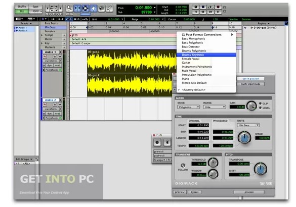
Task: Solo the Audio 1 track
Action: click(55, 57)
